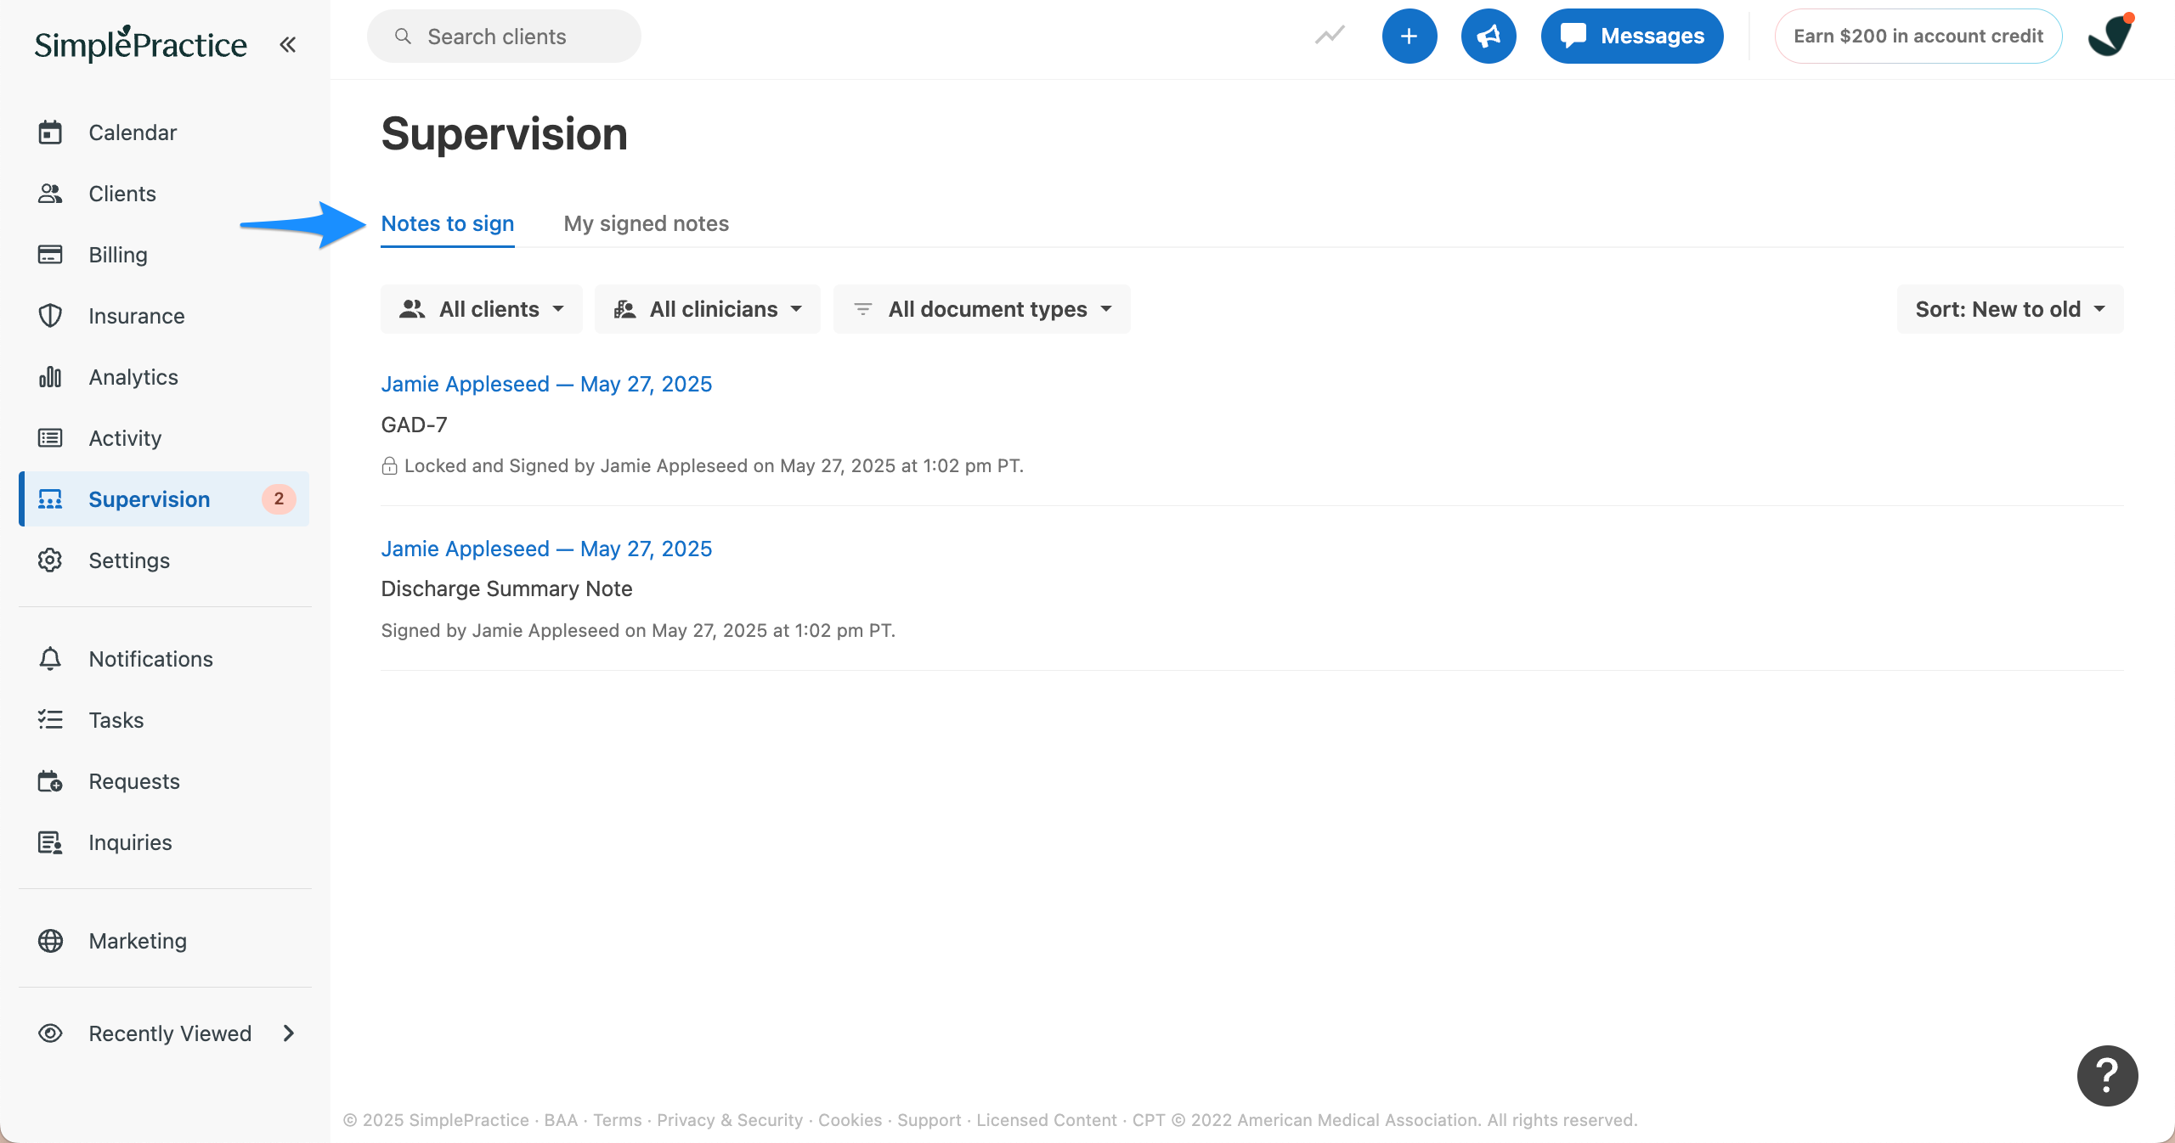Click the Search clients field
Image resolution: width=2175 pixels, height=1143 pixels.
[x=504, y=37]
